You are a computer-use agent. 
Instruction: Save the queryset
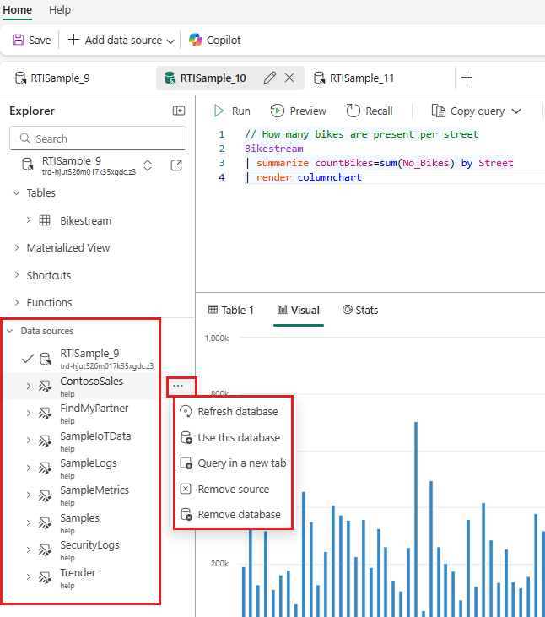(x=32, y=40)
